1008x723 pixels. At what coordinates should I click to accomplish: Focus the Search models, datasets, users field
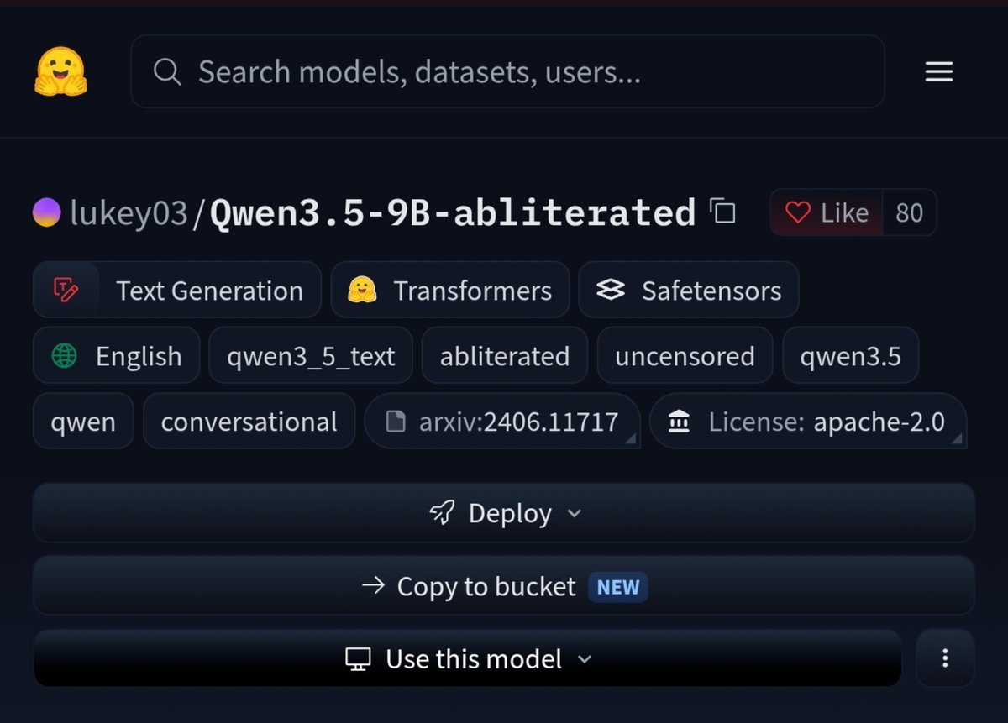coord(507,71)
